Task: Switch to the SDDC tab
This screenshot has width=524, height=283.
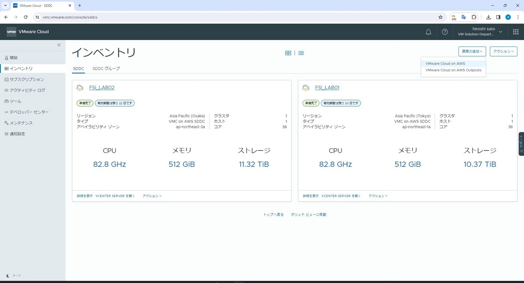Action: (x=79, y=68)
